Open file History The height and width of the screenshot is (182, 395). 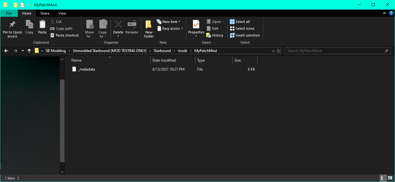pos(215,35)
